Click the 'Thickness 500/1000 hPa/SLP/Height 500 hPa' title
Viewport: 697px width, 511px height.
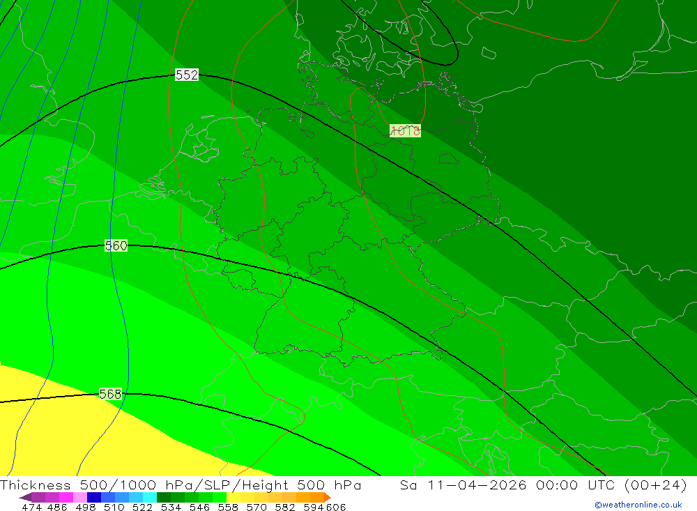click(x=181, y=485)
